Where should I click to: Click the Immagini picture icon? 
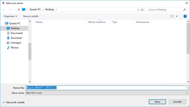click(8, 43)
